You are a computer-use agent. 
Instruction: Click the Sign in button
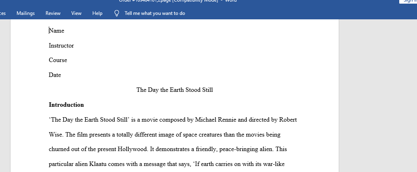(x=409, y=1)
